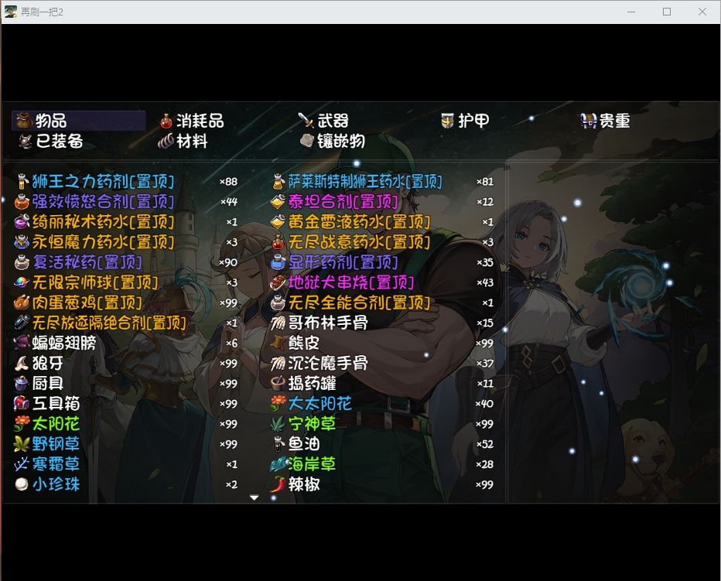Select the 鱼油 item
Viewport: 721px width, 581px height.
pyautogui.click(x=383, y=444)
